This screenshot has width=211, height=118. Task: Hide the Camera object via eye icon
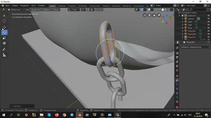pyautogui.click(x=208, y=19)
